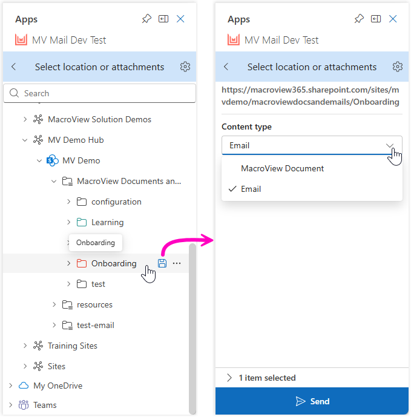The image size is (411, 417).
Task: Click the test folder icon
Action: coord(82,284)
